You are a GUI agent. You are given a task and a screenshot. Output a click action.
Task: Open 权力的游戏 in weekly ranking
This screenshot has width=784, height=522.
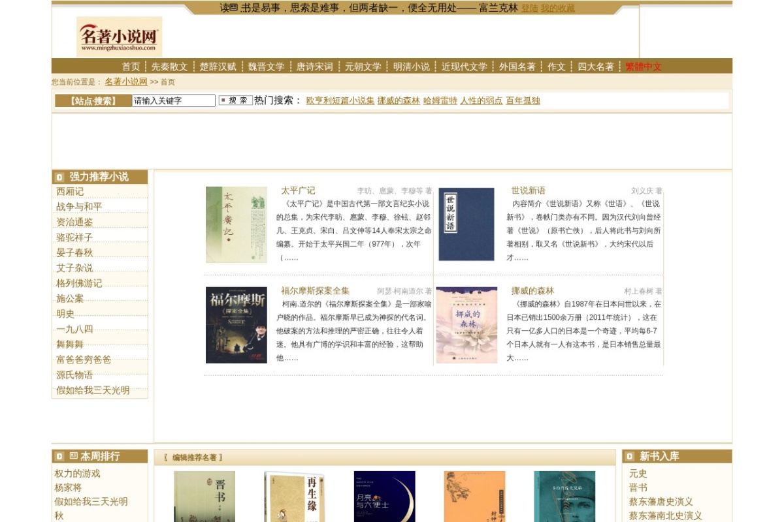click(x=77, y=474)
